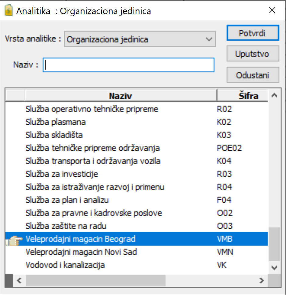Viewport: 286px width, 295px height.
Task: Choose Služba za investicije in list
Action: [x=62, y=174]
